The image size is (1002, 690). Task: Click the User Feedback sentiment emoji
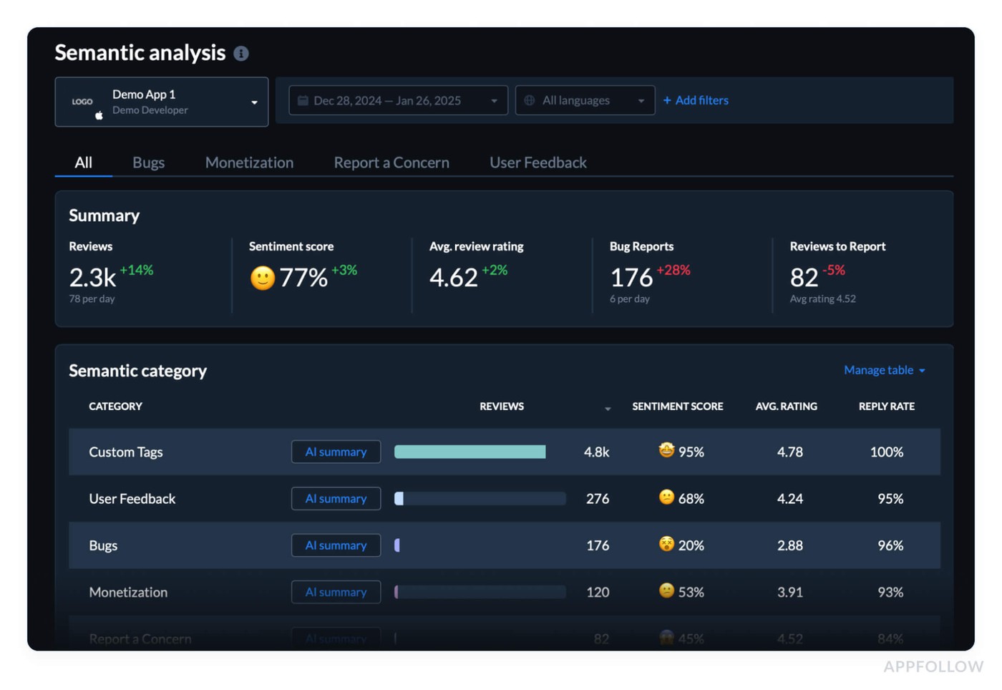point(666,497)
